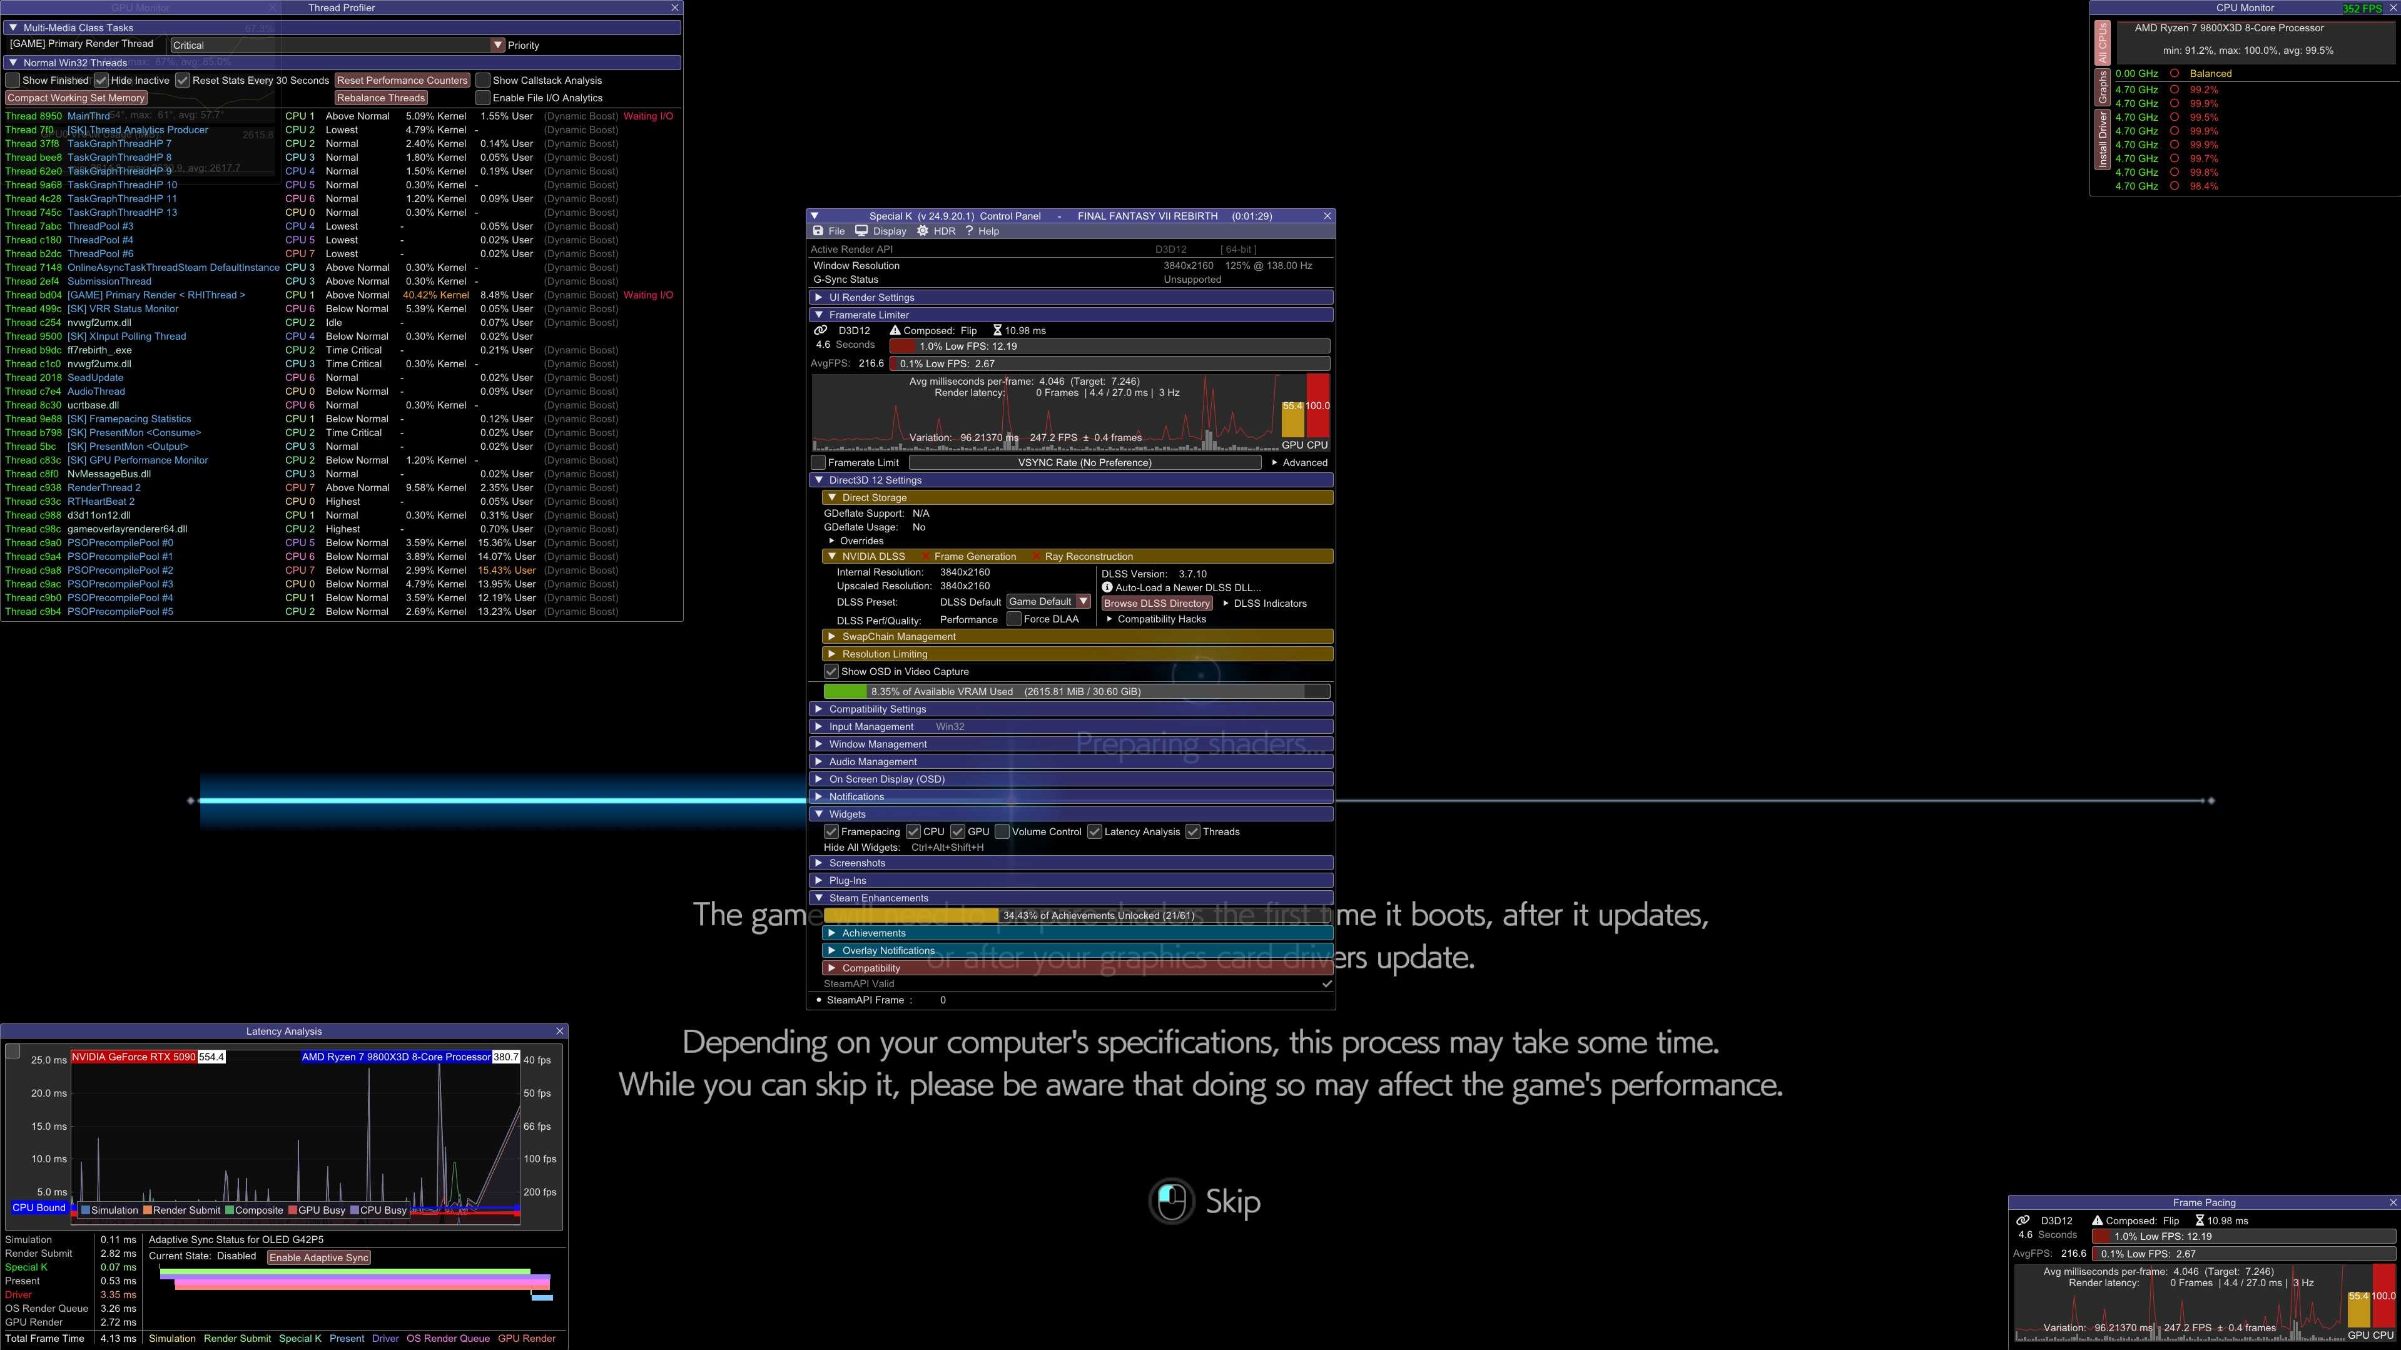Expand the Compatibility Hacks node
This screenshot has height=1350, width=2401.
click(1155, 619)
